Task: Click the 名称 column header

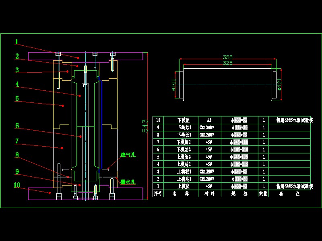Action: [x=181, y=193]
